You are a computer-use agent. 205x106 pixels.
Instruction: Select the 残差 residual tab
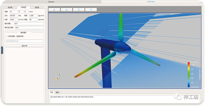[57, 92]
